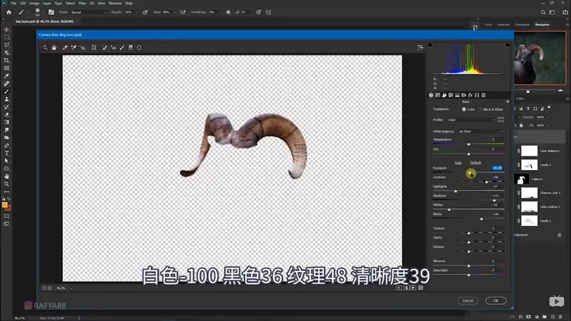Open the Tone Curve panel icon
This screenshot has width=571, height=321.
point(438,95)
